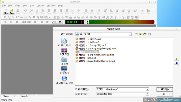Image resolution: width=181 pixels, height=102 pixels.
Task: Select file 대낮에 한 이별(feat.선예).mp3
Action: point(96,48)
